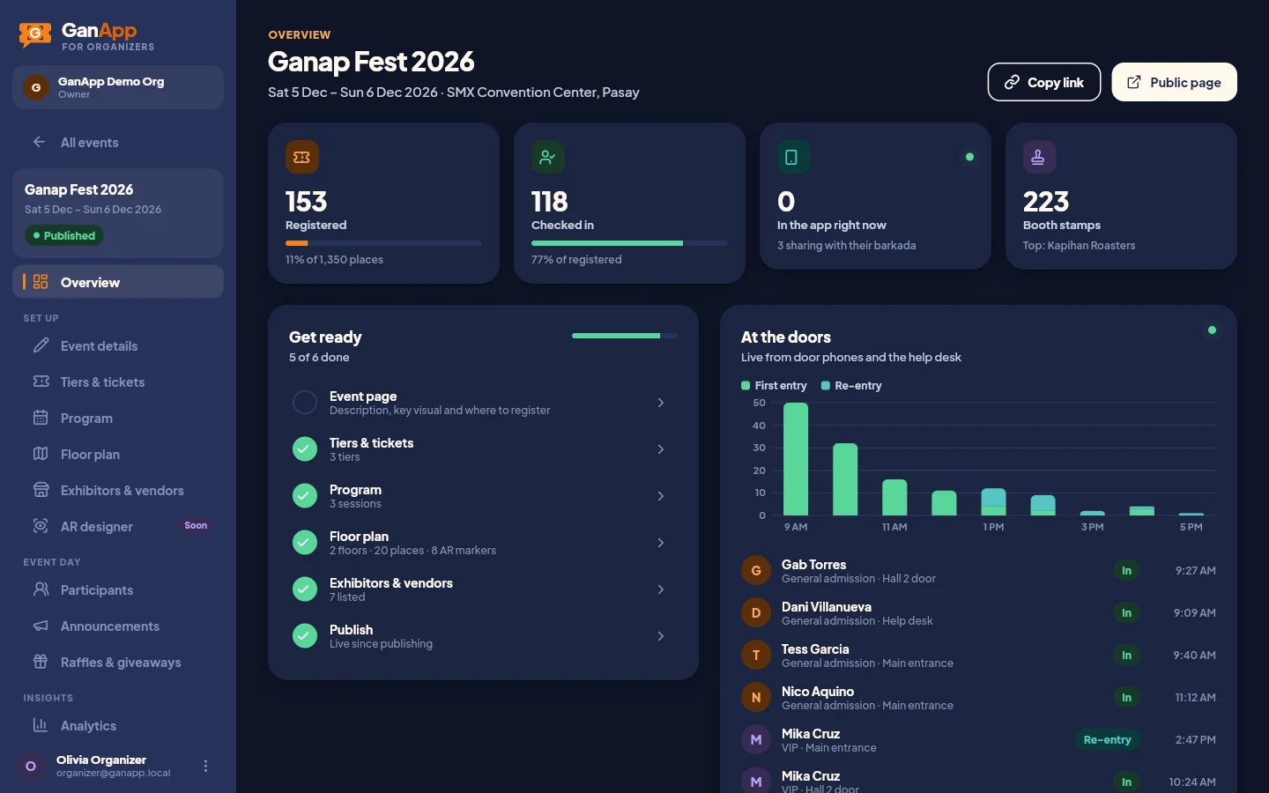This screenshot has height=793, width=1269.
Task: Expand the Tiers & tickets checklist chevron
Action: (x=661, y=449)
